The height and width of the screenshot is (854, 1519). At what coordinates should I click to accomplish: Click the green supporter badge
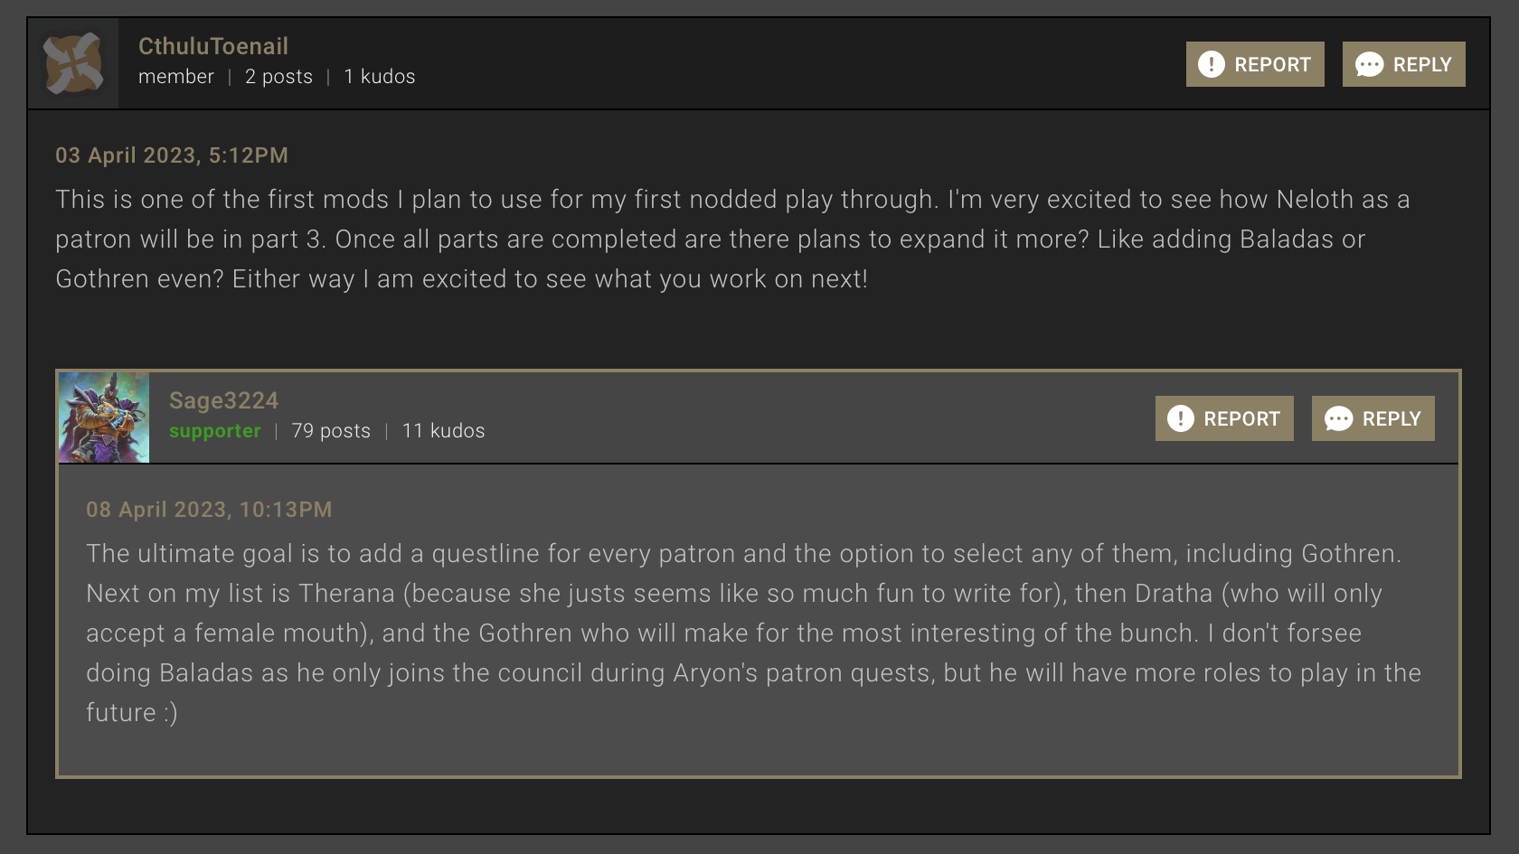pyautogui.click(x=214, y=431)
